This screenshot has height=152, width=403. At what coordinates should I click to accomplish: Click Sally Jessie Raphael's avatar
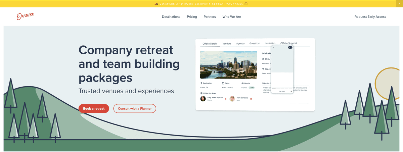click(x=203, y=99)
